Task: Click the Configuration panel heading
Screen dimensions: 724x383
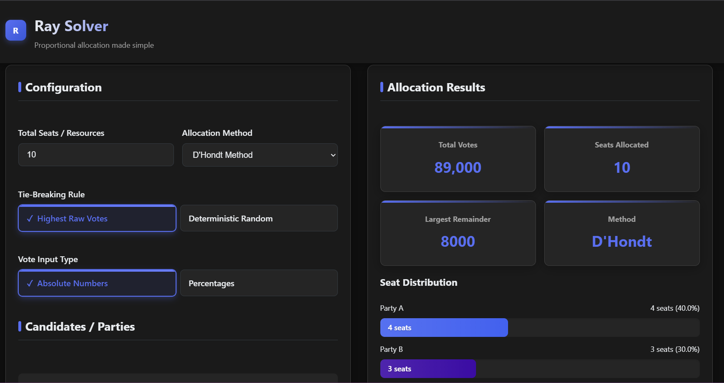Action: tap(63, 87)
